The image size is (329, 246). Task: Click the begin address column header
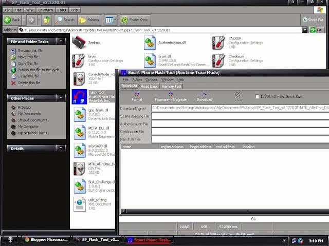(201, 147)
